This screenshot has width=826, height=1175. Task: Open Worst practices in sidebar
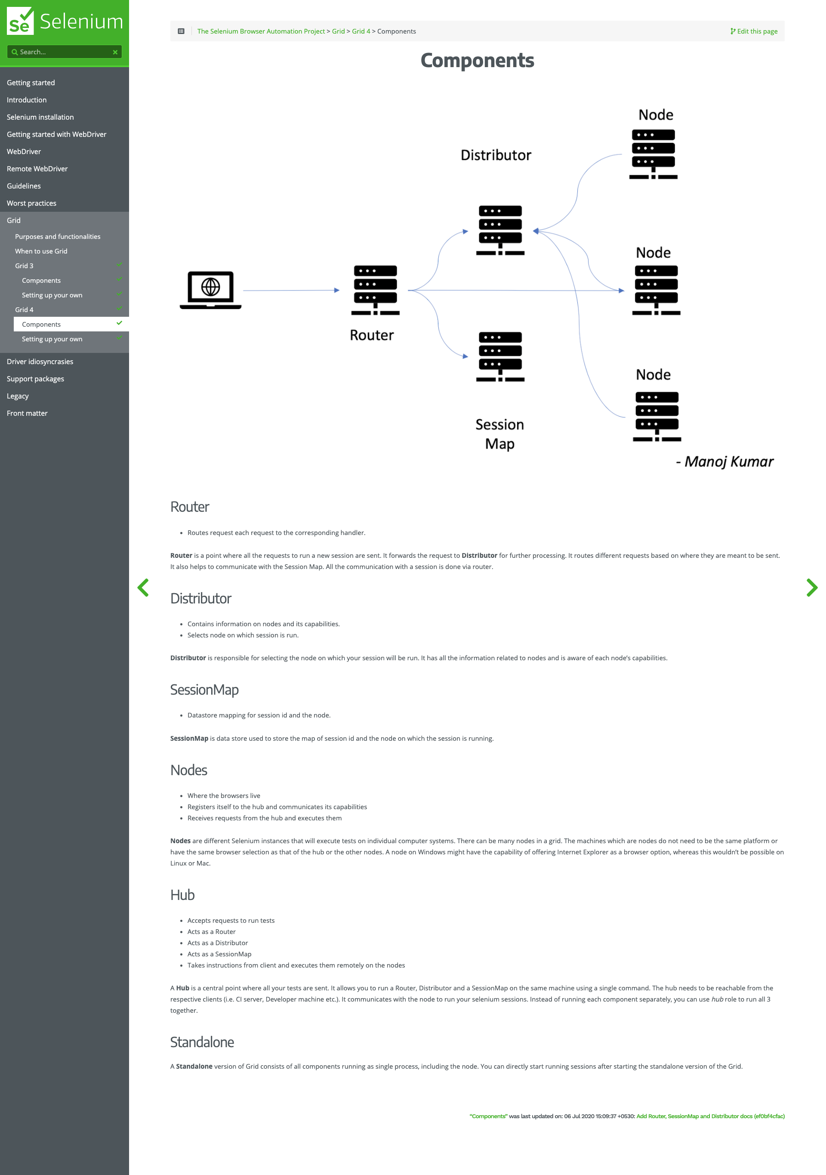(32, 203)
